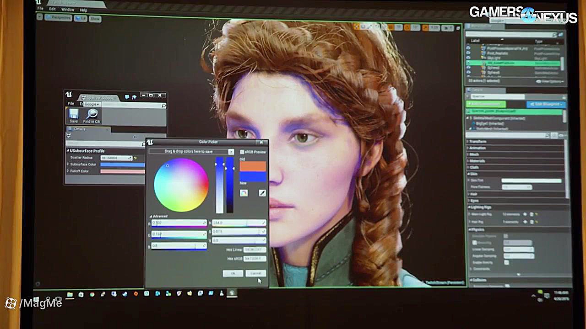
Task: Collapse the Advanced section in Color Picker
Action: click(x=151, y=216)
